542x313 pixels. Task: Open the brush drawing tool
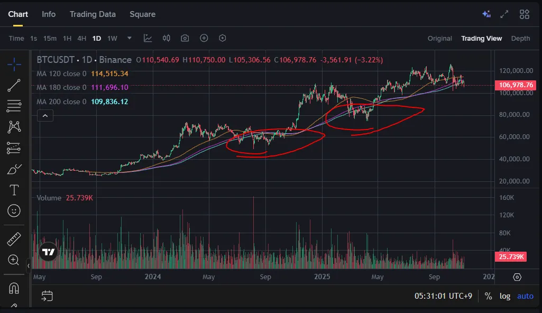14,170
